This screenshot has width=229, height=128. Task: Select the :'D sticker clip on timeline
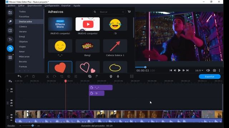pos(97,93)
